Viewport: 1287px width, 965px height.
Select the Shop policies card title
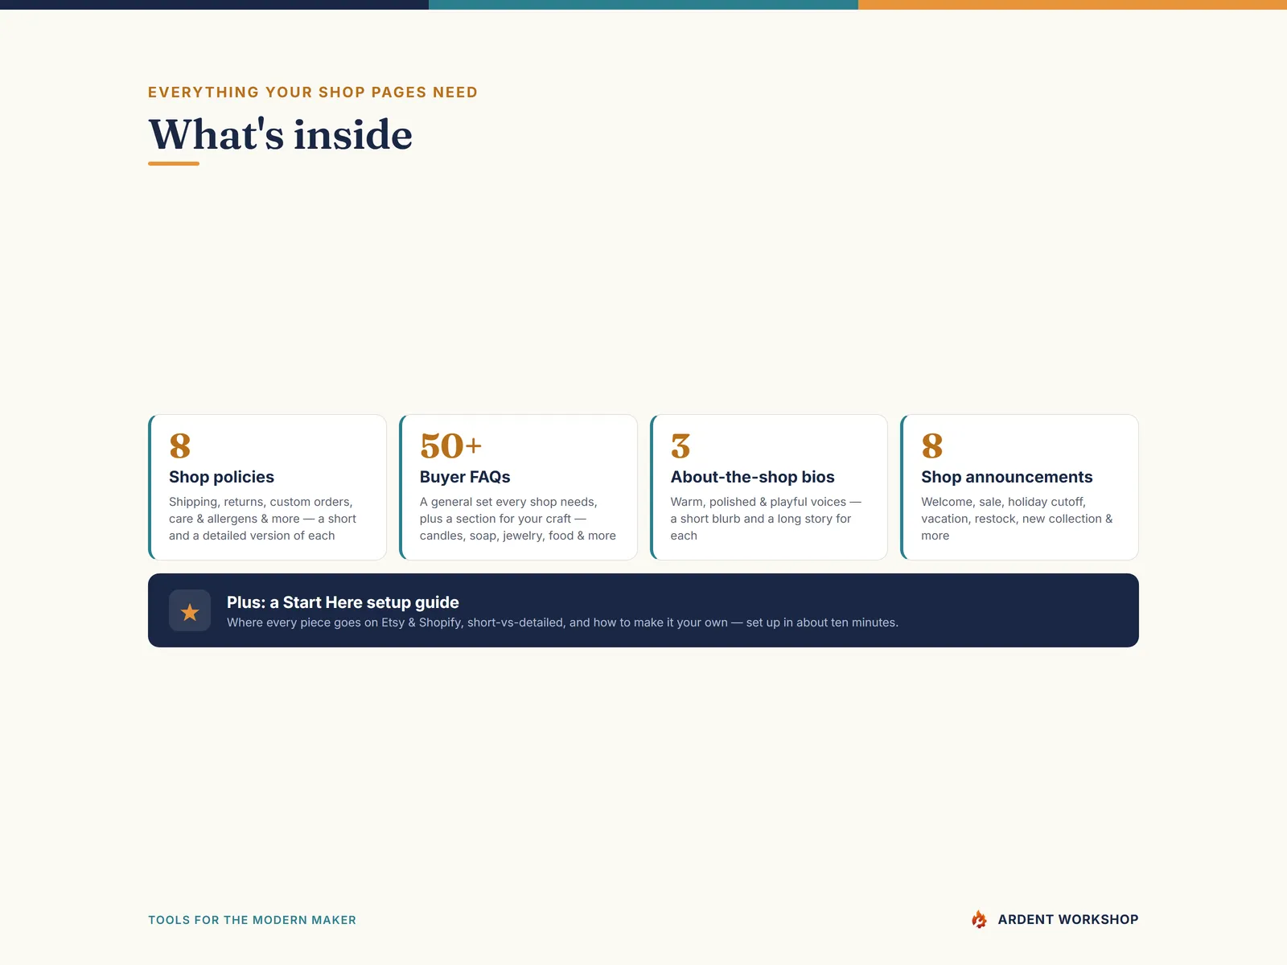[221, 477]
